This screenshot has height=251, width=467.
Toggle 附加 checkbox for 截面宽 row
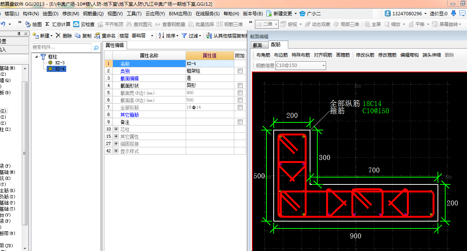(240, 93)
